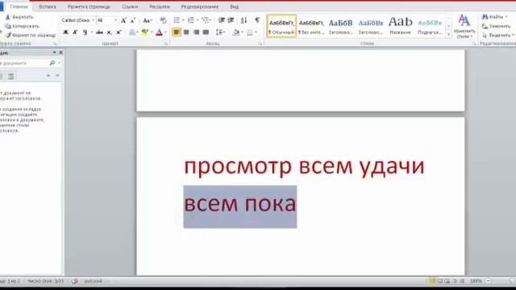516x290 pixels.
Task: Copy selection with Копировать
Action: click(x=23, y=26)
